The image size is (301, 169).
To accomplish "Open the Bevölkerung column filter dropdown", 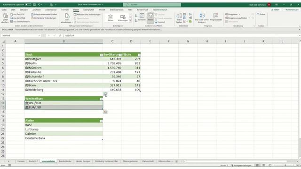I will [120, 55].
